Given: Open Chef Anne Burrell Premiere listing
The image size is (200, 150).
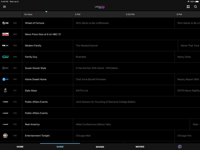Looking at the screenshot, I should [x=124, y=79].
